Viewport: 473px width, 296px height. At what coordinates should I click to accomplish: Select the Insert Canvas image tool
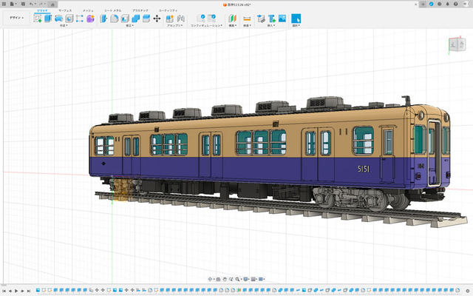[x=282, y=18]
